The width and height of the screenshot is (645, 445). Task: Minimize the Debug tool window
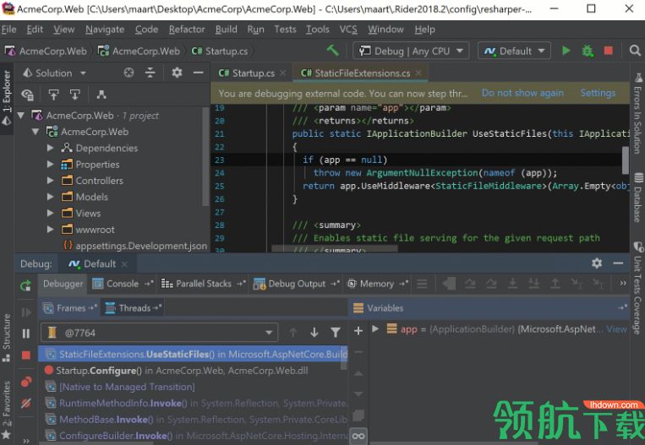tap(618, 263)
